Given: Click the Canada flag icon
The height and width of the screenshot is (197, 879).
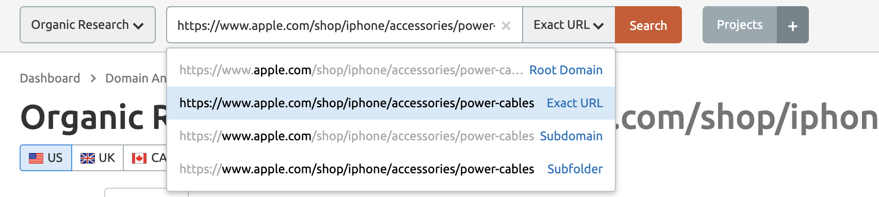Looking at the screenshot, I should [139, 158].
